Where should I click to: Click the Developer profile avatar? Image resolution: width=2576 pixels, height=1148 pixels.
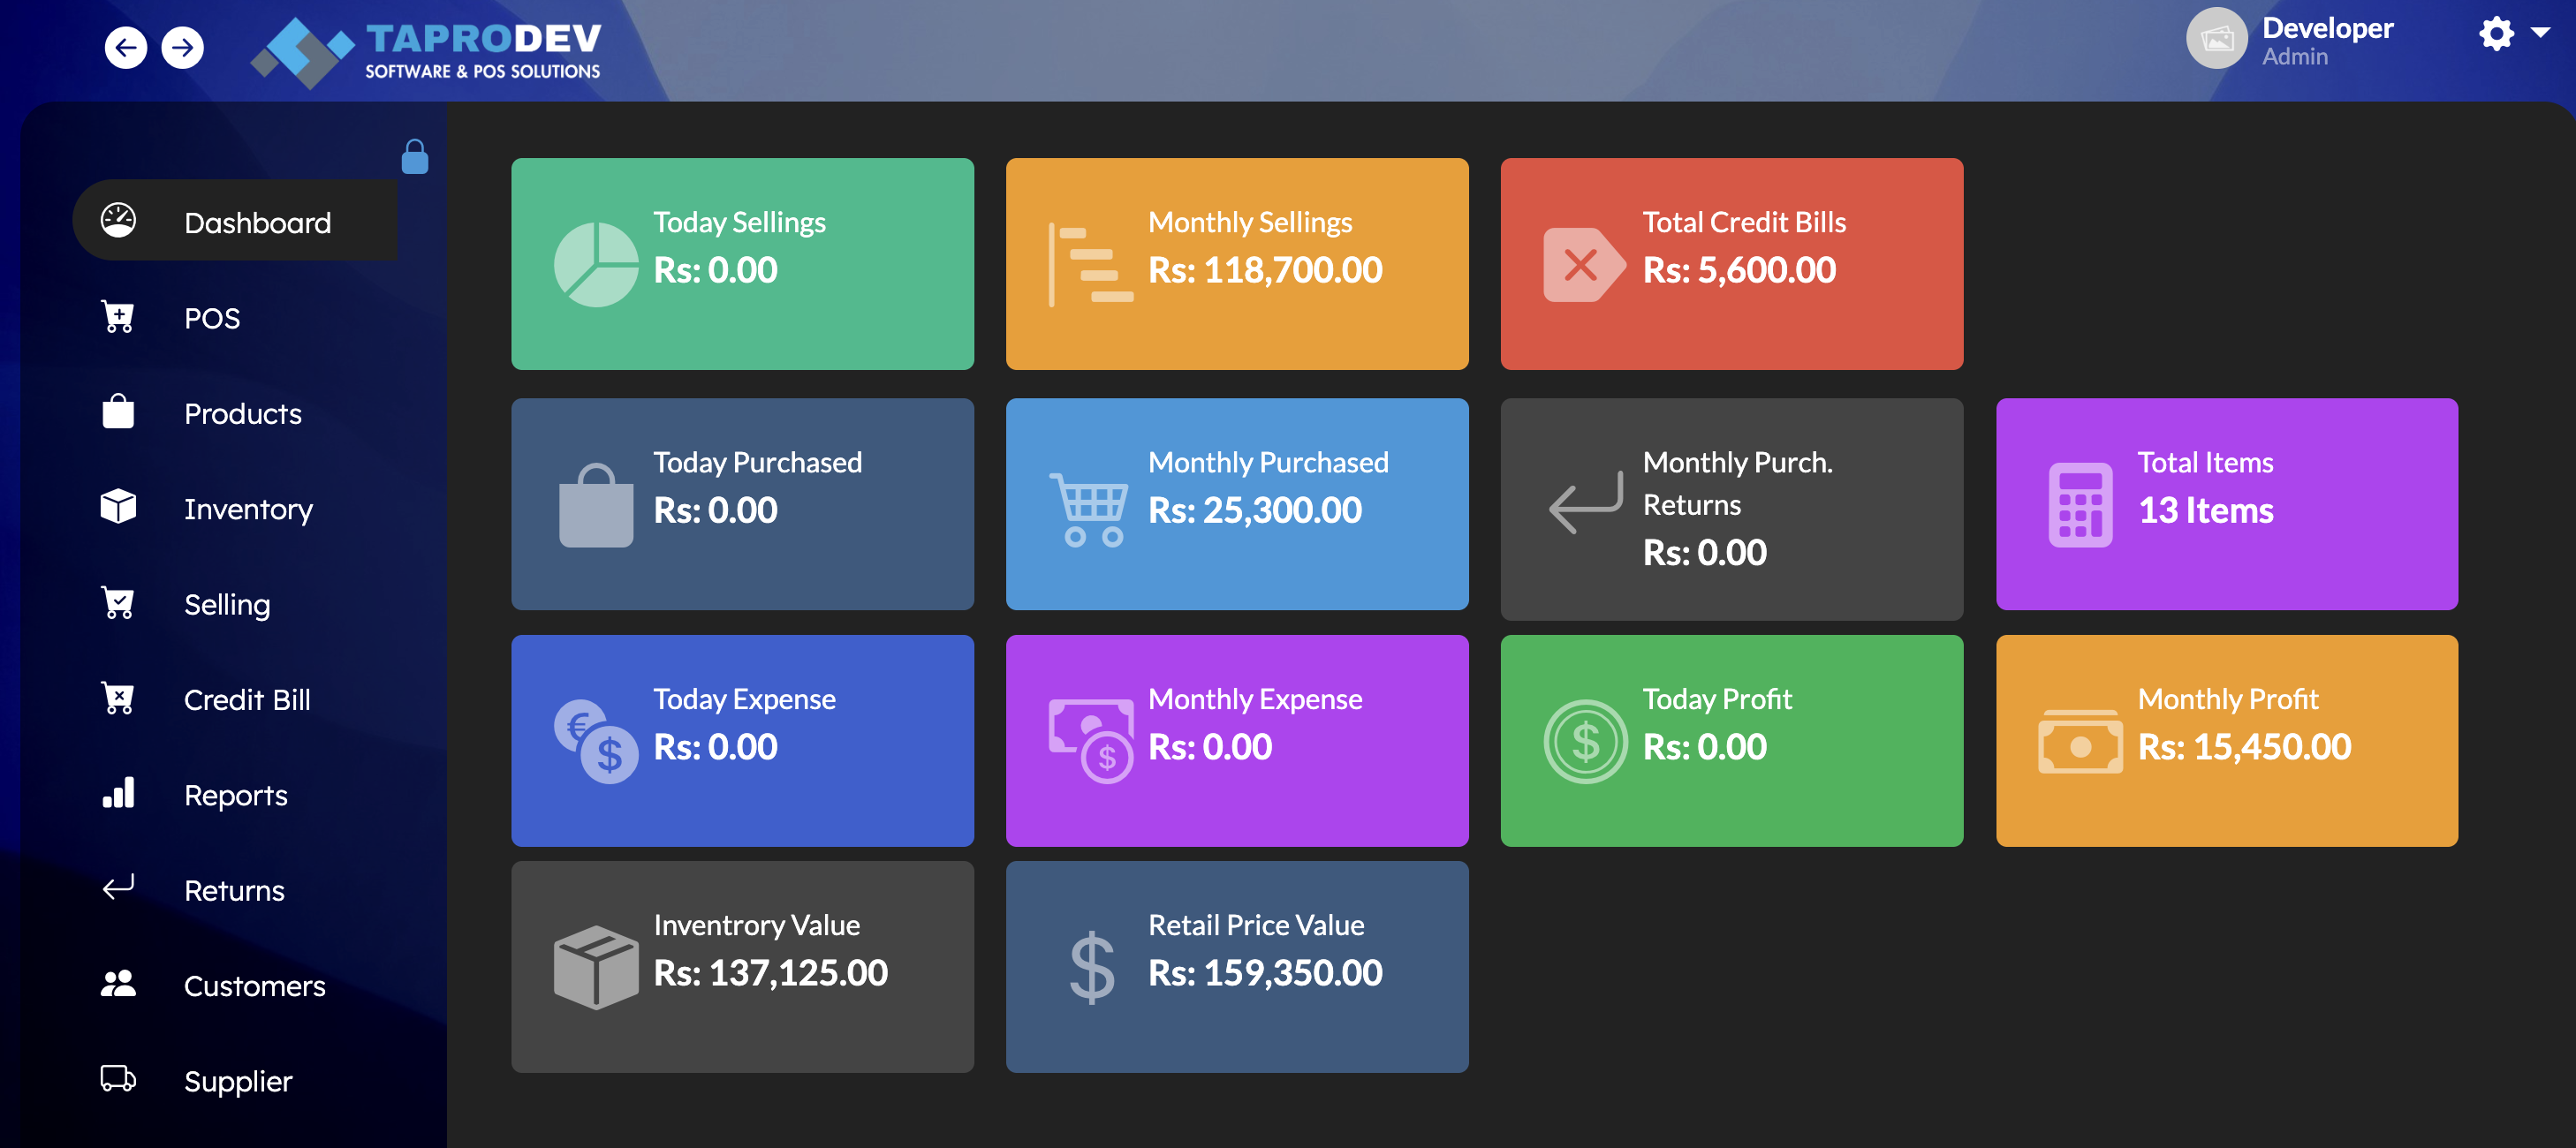click(x=2216, y=39)
